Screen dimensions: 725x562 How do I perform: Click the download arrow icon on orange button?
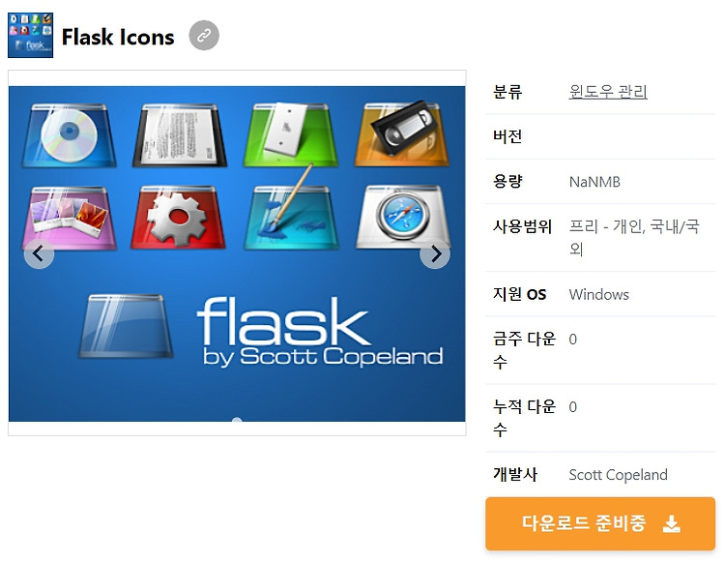[672, 523]
